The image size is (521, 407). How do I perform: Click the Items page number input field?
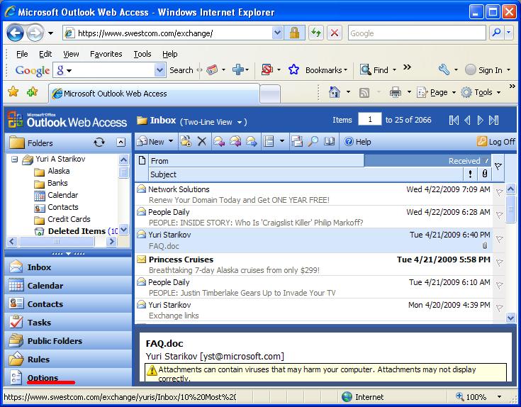369,119
